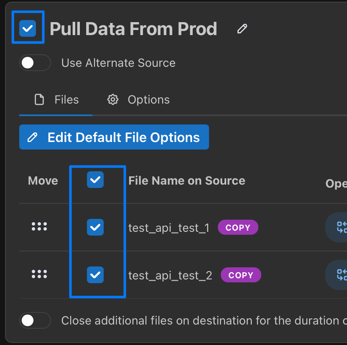This screenshot has height=345, width=347.
Task: Deselect the test_api_test_1 row checkbox
Action: 95,227
